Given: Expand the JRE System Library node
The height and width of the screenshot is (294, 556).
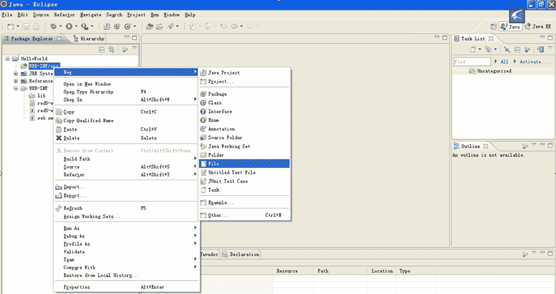Looking at the screenshot, I should [x=16, y=74].
